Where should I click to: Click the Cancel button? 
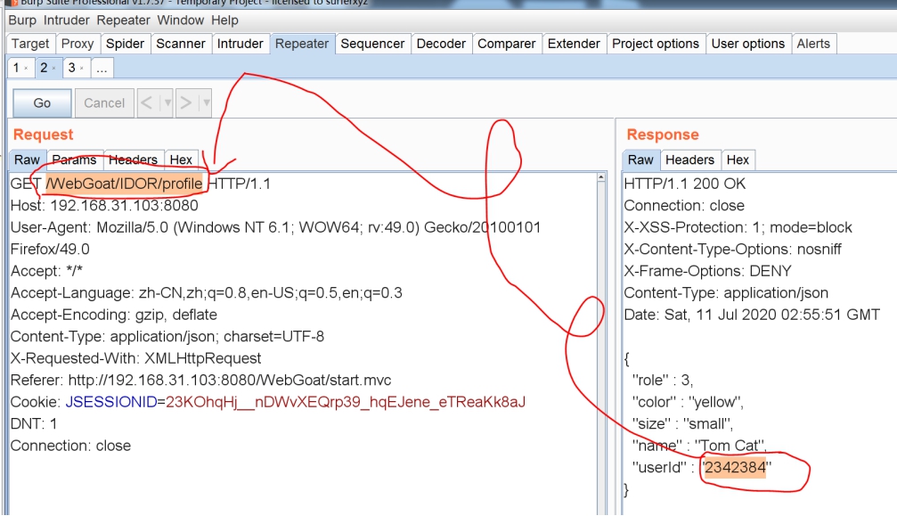(x=104, y=103)
